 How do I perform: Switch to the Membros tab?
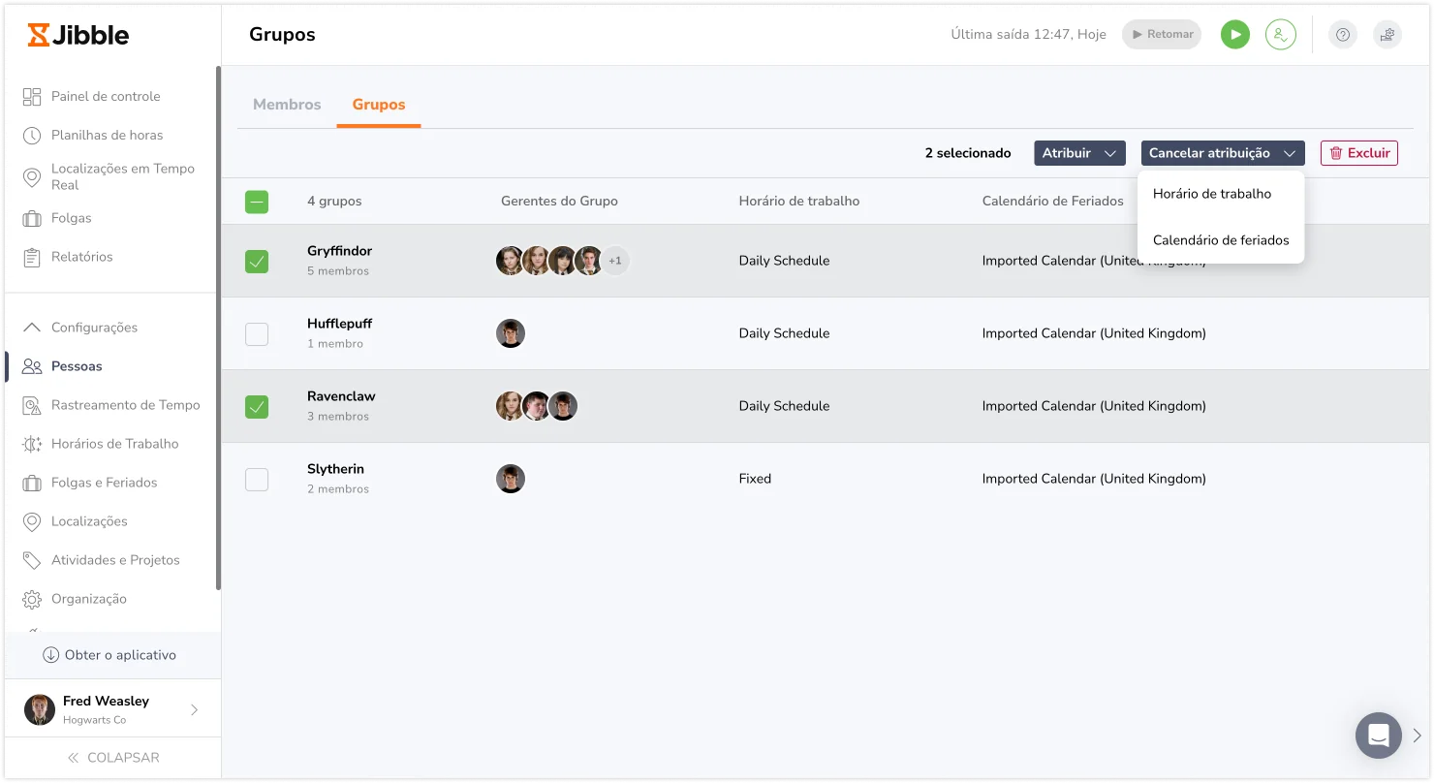pyautogui.click(x=287, y=105)
